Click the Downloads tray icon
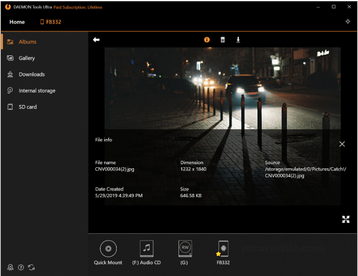This screenshot has width=358, height=276. 10,74
